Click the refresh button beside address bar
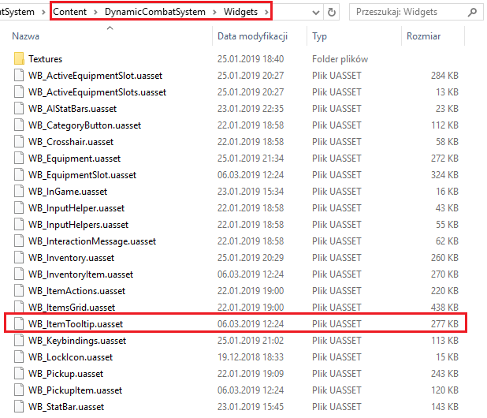Viewport: 487px width, 418px height. click(332, 13)
